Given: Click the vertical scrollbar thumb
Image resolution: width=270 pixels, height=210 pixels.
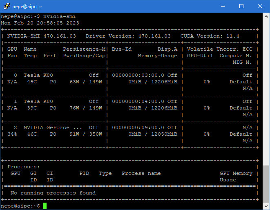Looking at the screenshot, I should (x=266, y=184).
